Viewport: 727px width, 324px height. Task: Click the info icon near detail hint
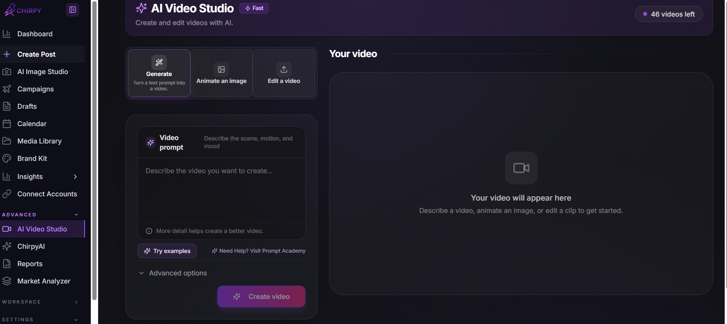pos(149,231)
